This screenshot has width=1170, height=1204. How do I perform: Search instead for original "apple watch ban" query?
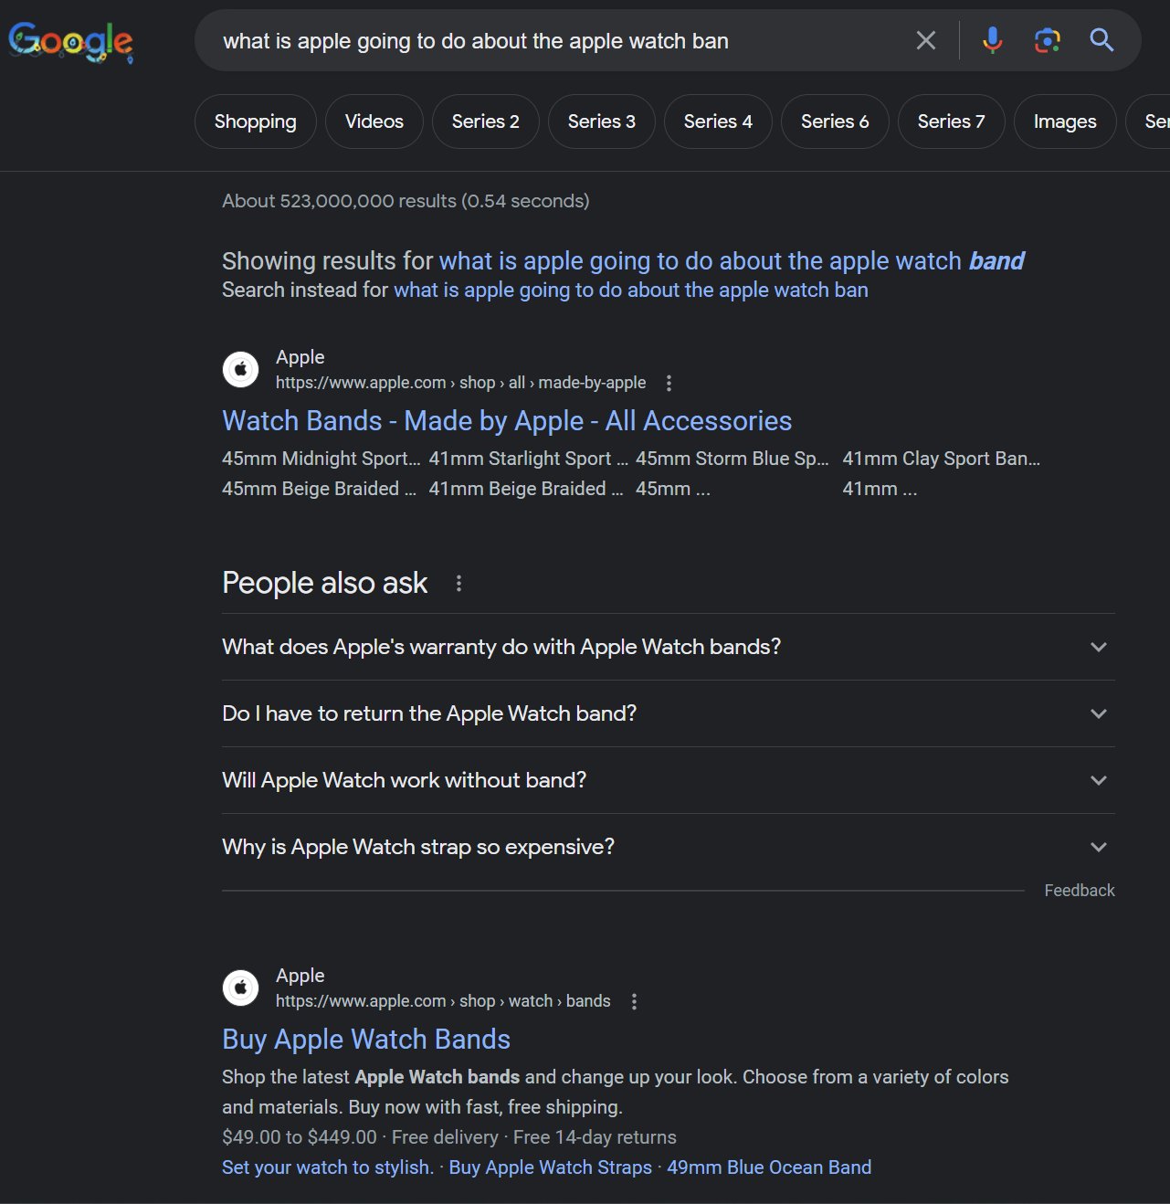[x=631, y=290]
